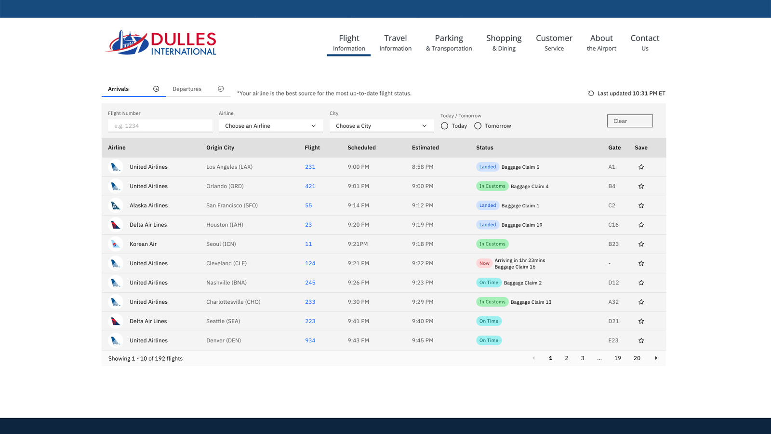Click Landed badge for flight 231

pyautogui.click(x=488, y=167)
